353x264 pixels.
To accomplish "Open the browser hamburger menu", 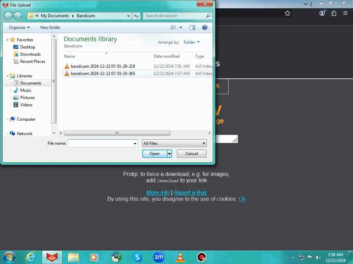I will point(345,13).
